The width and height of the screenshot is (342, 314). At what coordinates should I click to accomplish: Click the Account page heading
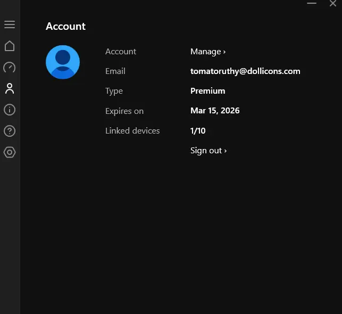(x=65, y=27)
